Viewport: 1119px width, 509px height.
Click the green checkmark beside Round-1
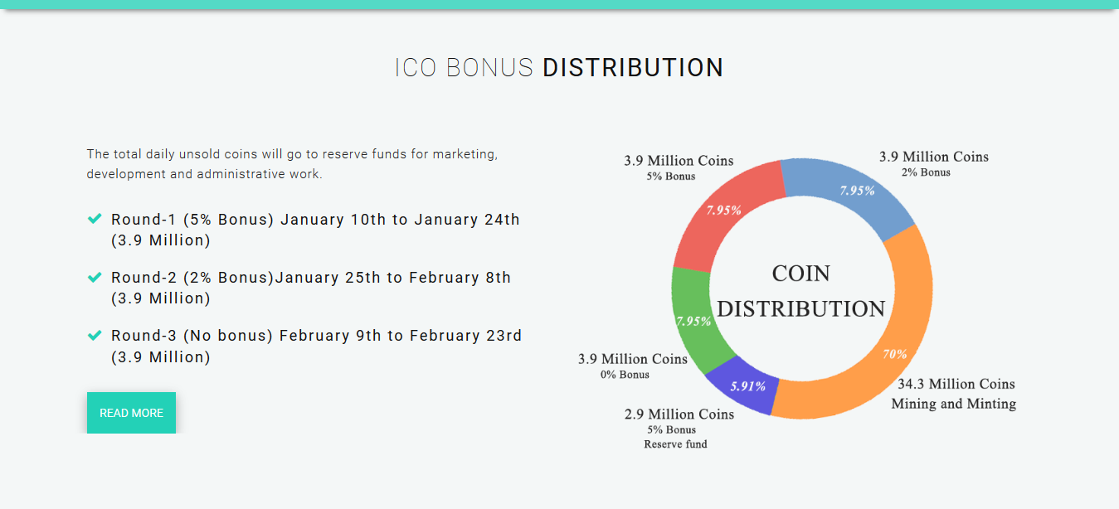[x=95, y=218]
